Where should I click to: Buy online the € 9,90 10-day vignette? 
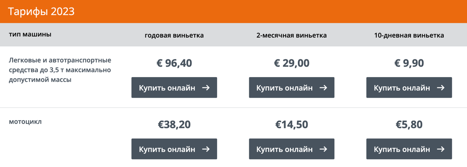[409, 88]
